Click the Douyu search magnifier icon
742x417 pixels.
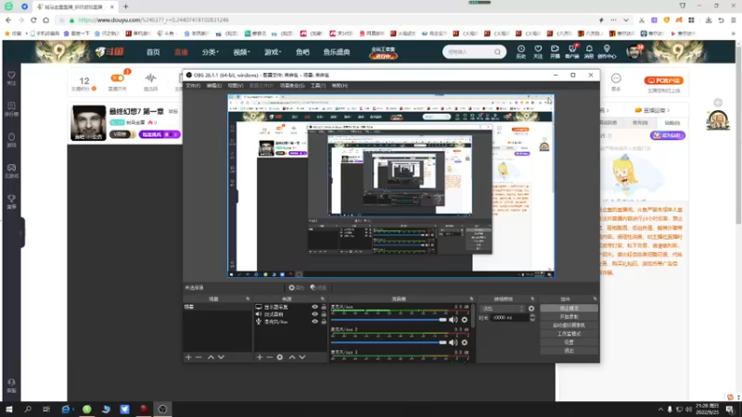[x=497, y=52]
